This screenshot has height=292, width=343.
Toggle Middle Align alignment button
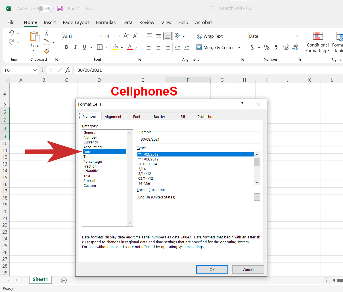tap(158, 36)
